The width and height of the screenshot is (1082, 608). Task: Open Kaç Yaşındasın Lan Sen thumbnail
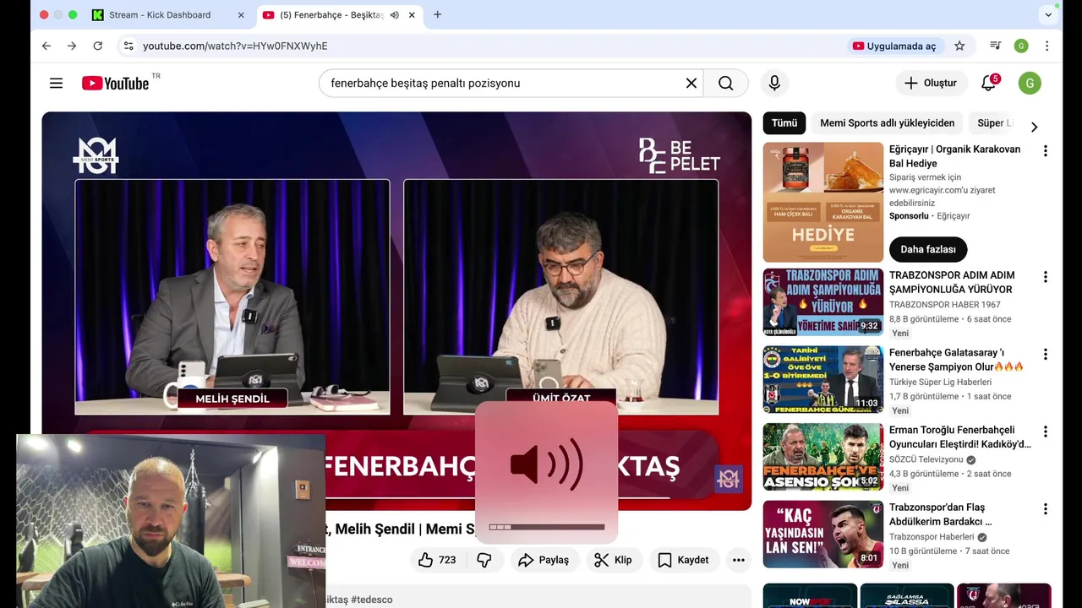[x=823, y=535]
